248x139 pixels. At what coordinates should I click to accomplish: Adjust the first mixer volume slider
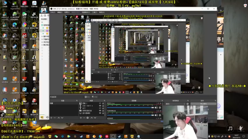pos(131,107)
